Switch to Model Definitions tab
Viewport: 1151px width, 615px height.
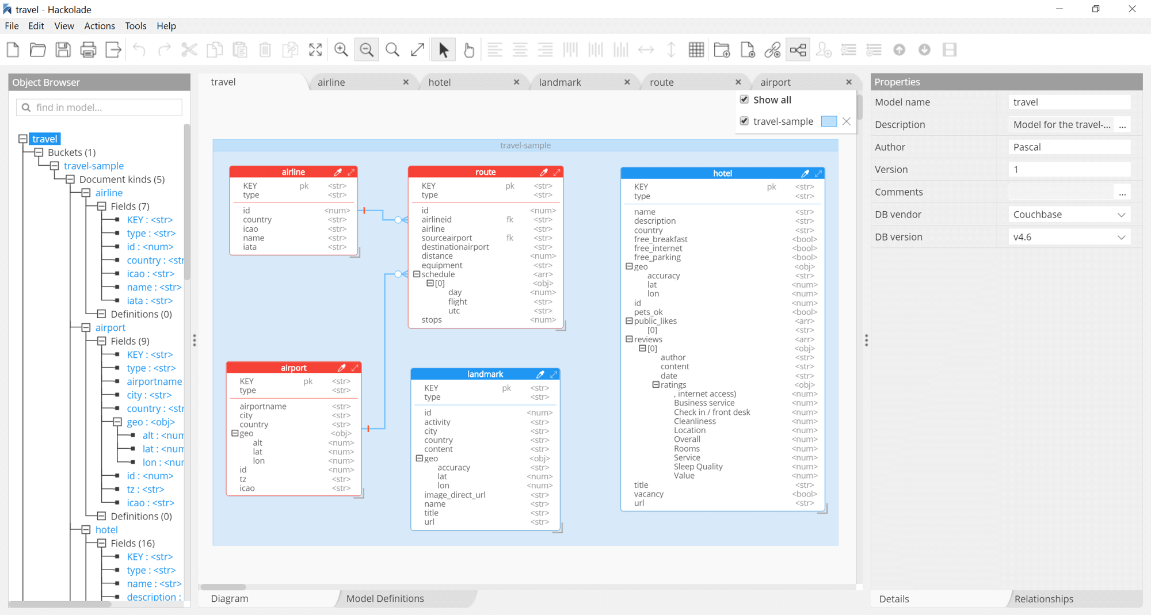pos(385,598)
